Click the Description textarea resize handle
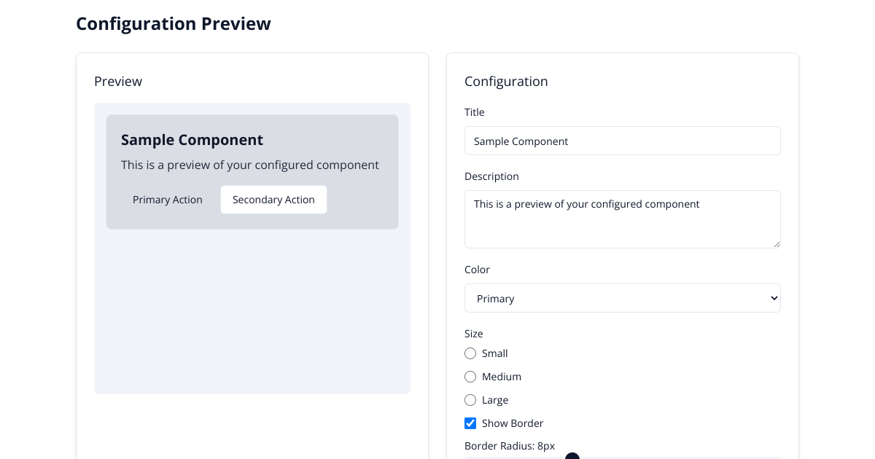 point(777,246)
